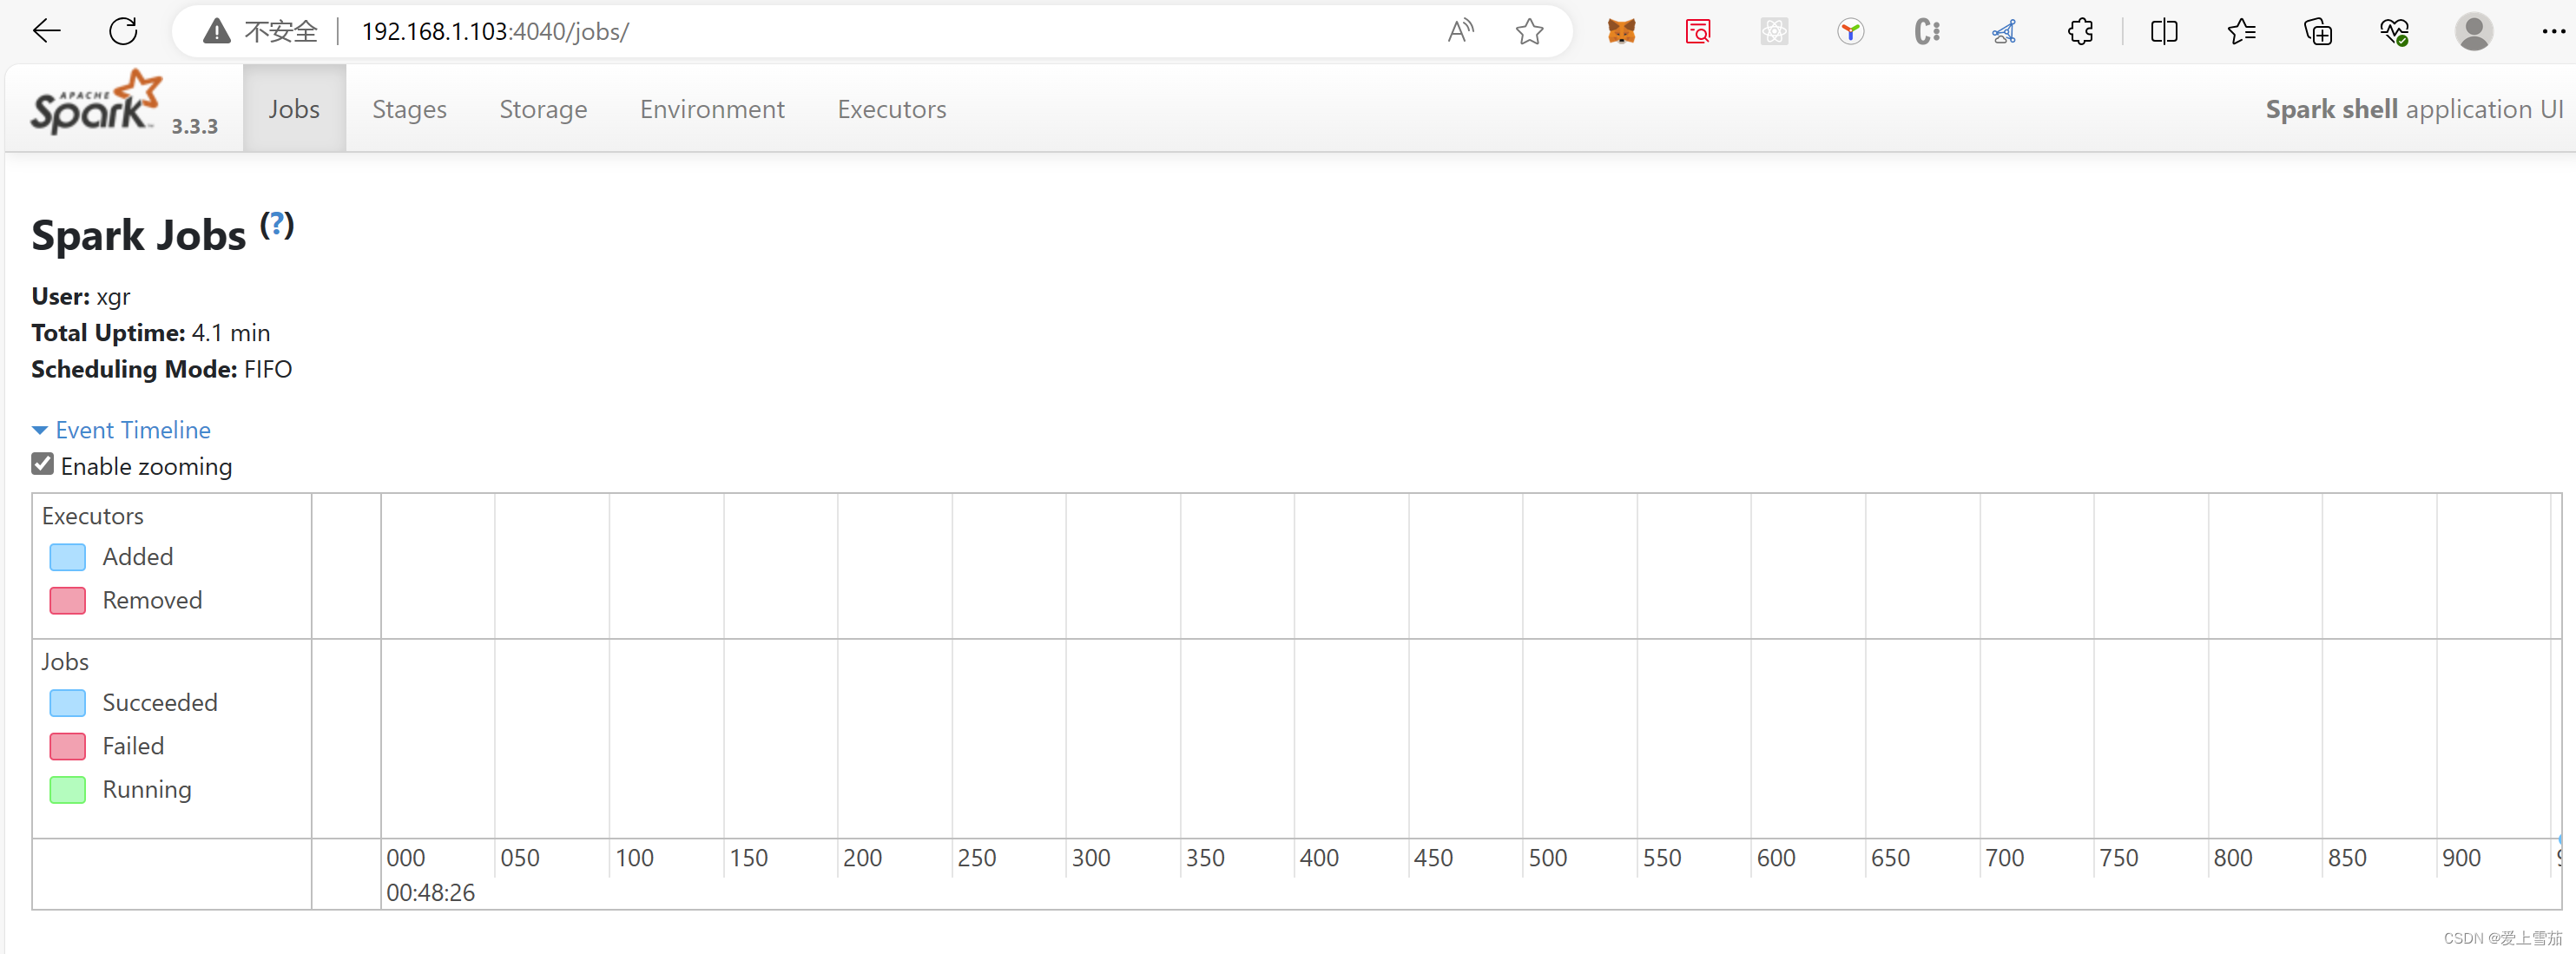Open the Environment tab
Image resolution: width=2576 pixels, height=954 pixels.
[x=712, y=109]
